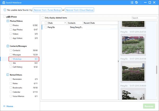Click Recover from iCloud Backup

[x=79, y=10]
